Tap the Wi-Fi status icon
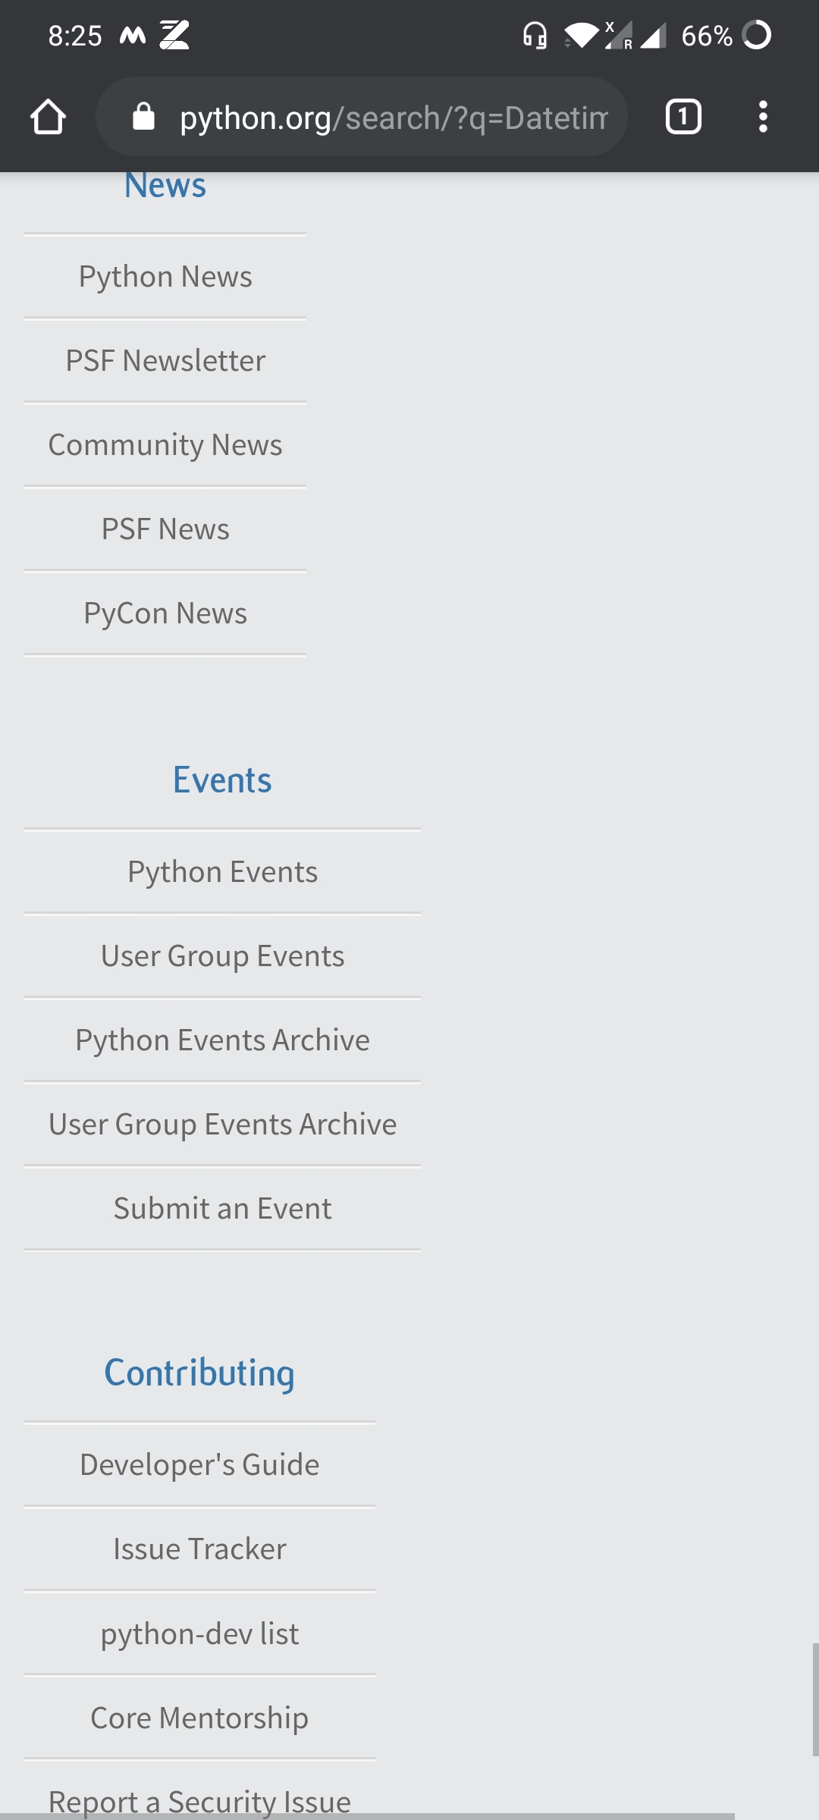Image resolution: width=819 pixels, height=1820 pixels. 582,36
